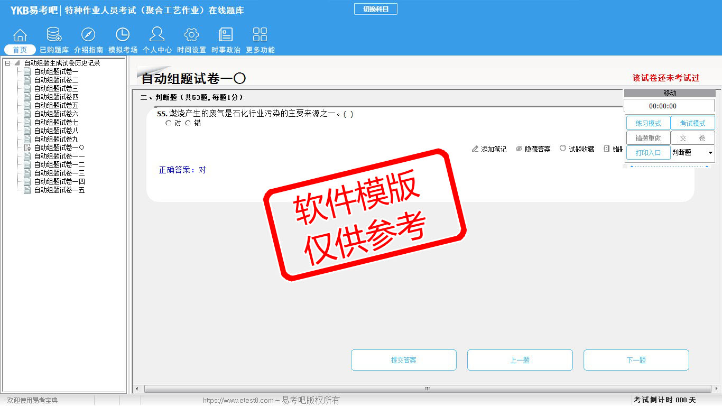This screenshot has width=722, height=406.
Task: Open 已购题库 database icon
Action: coord(54,35)
